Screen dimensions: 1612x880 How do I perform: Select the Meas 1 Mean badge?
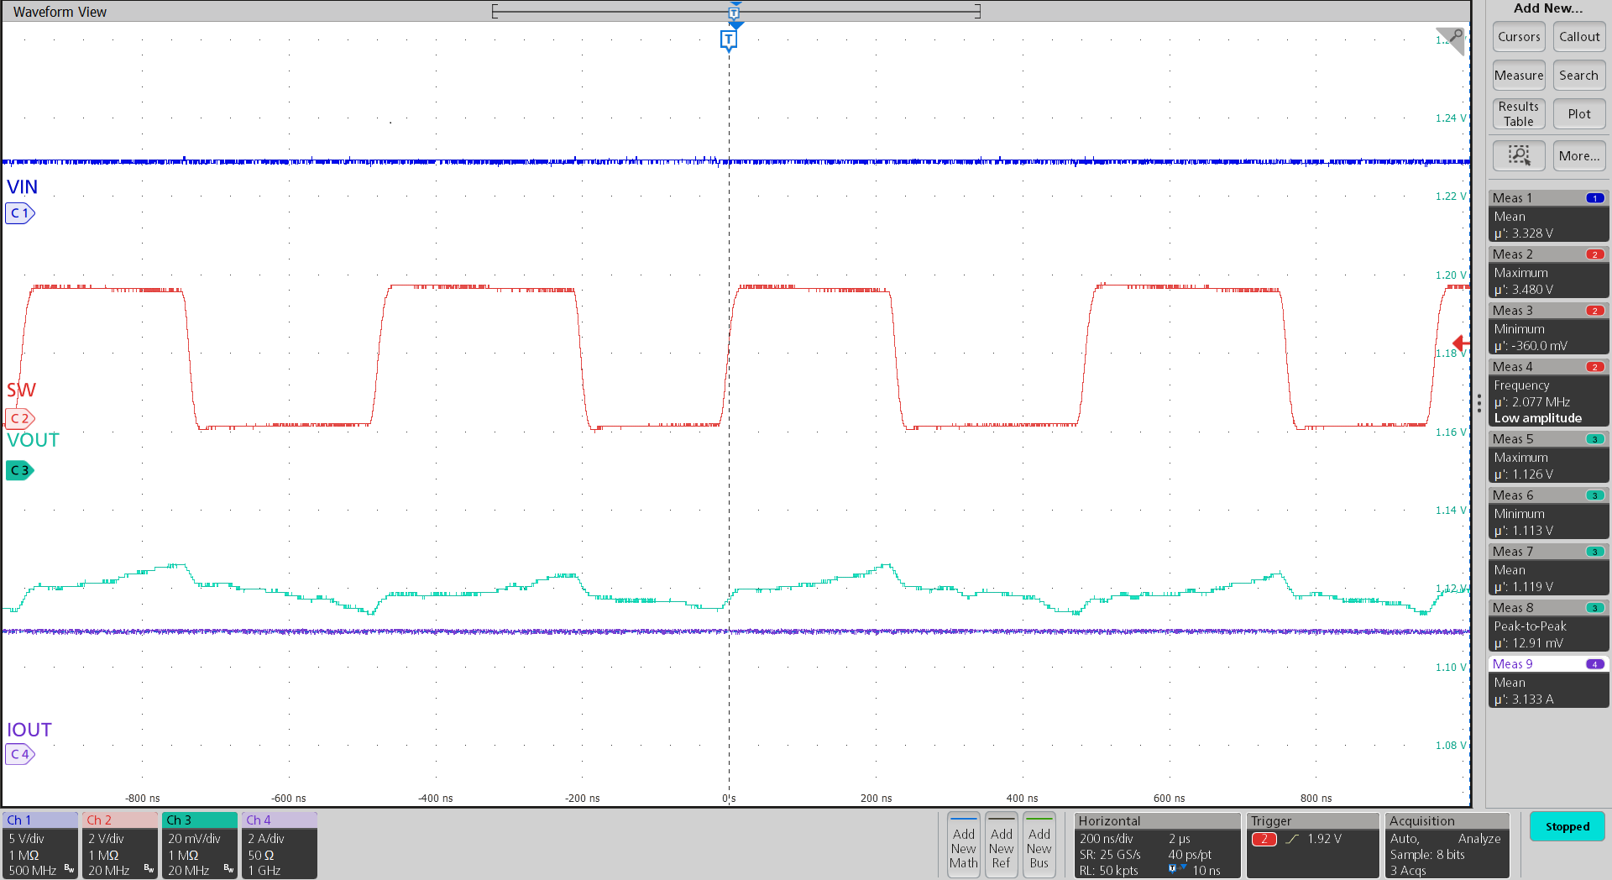[x=1548, y=216]
